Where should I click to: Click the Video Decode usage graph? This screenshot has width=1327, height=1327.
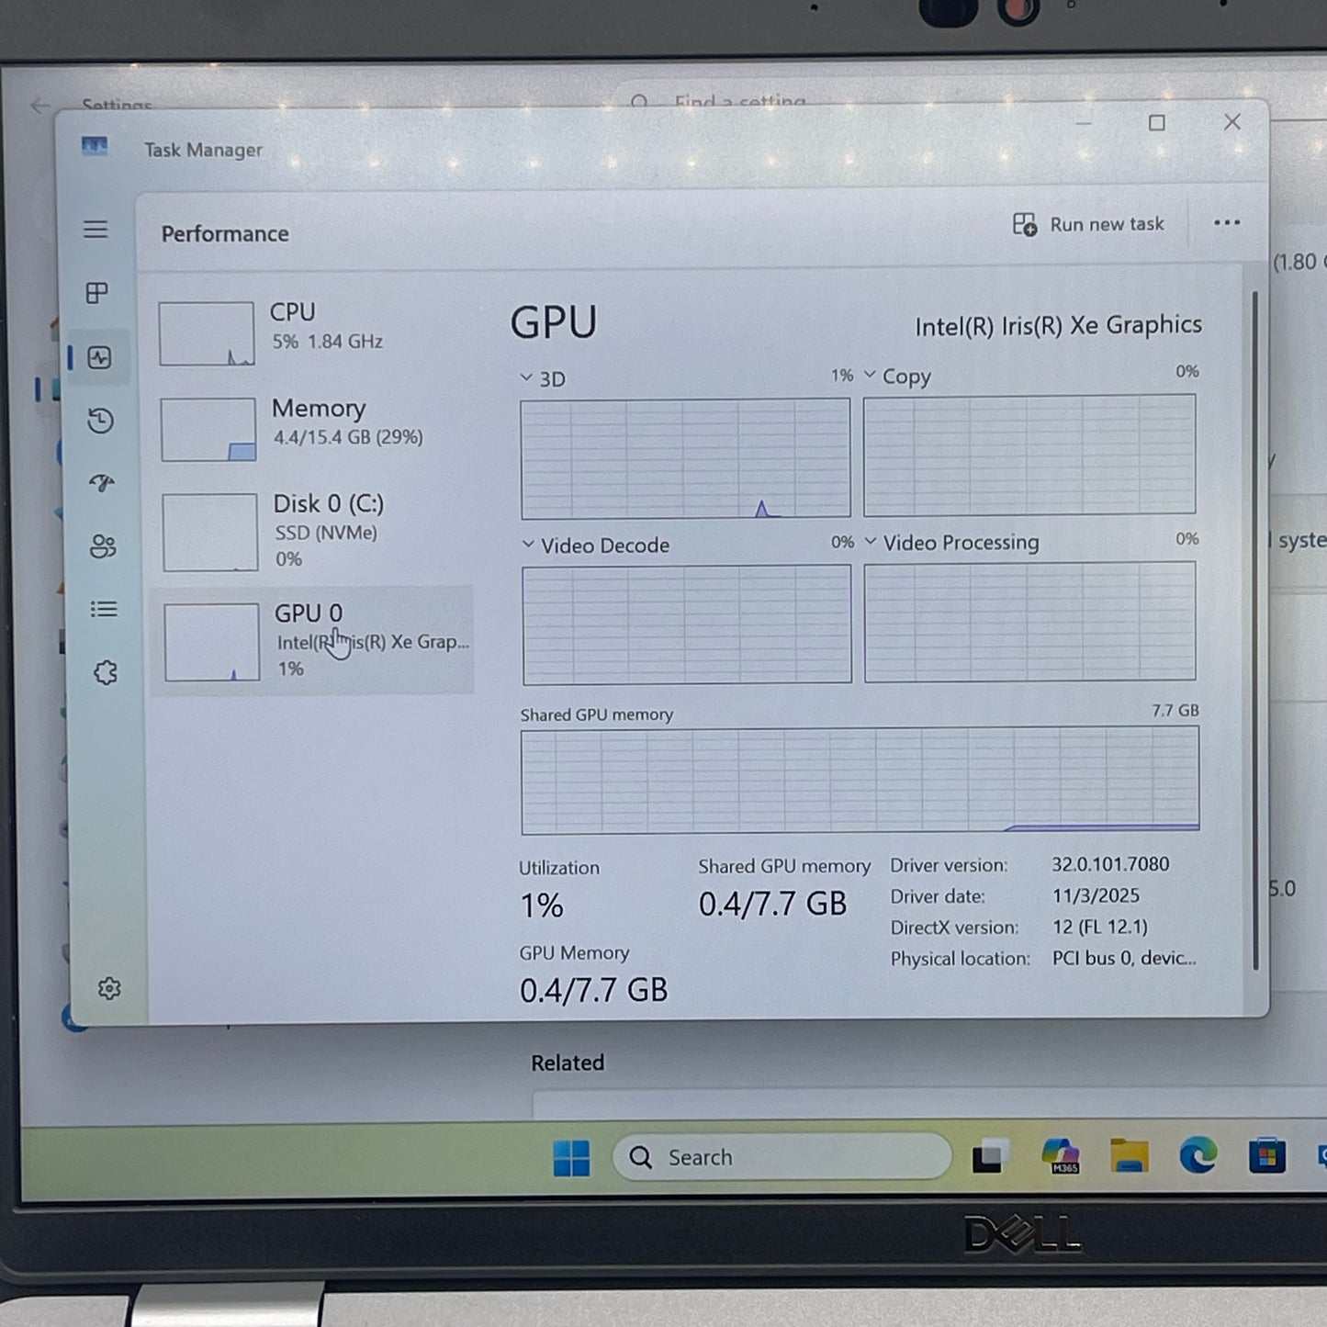click(687, 624)
